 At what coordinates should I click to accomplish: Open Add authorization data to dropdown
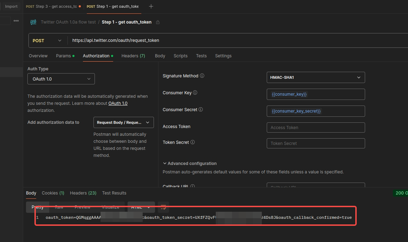pyautogui.click(x=124, y=122)
